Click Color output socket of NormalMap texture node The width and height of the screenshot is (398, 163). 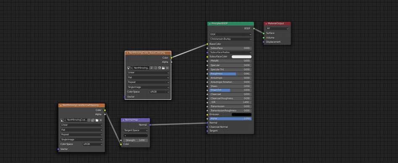105,110
